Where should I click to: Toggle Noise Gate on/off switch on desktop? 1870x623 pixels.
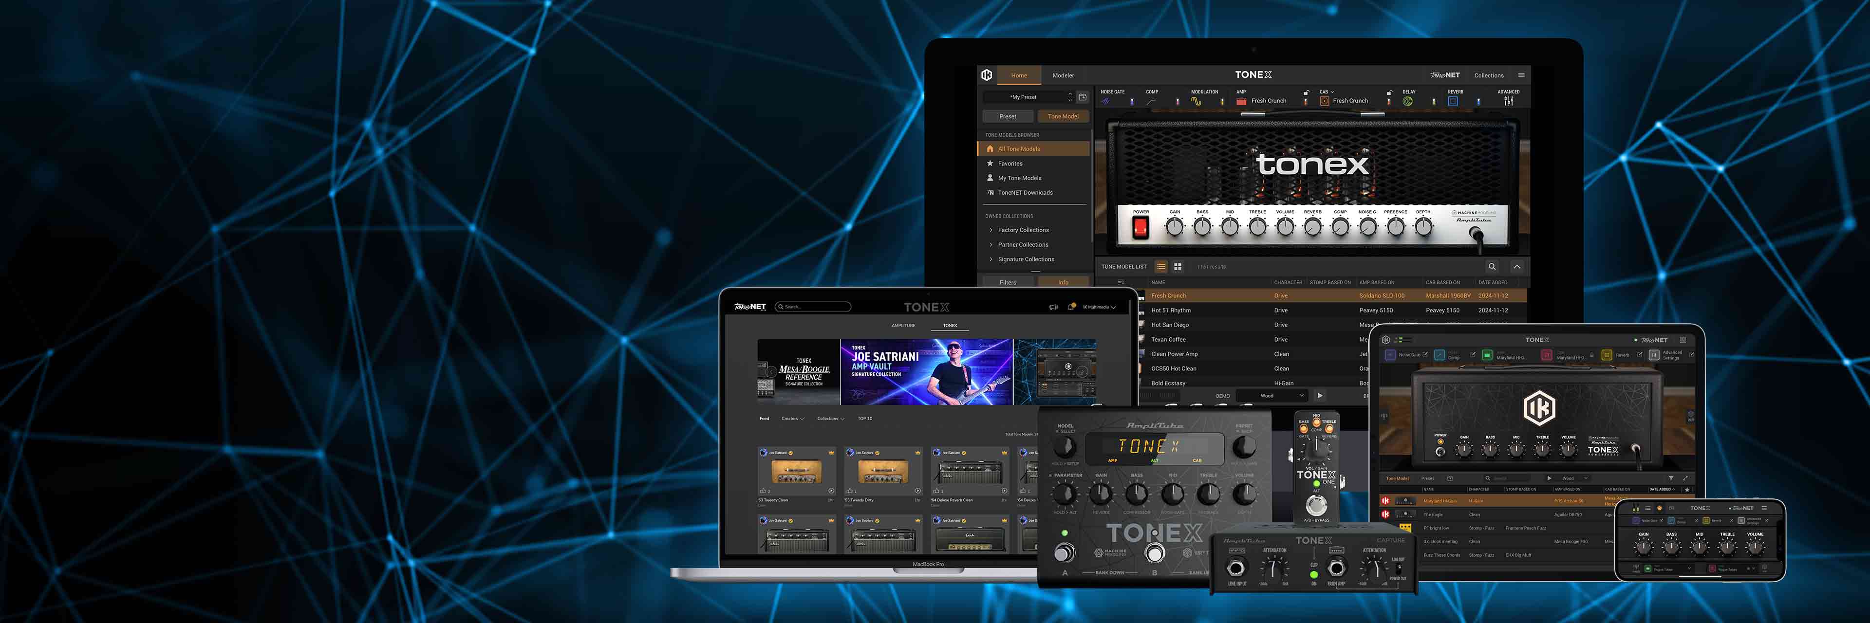pos(1132,102)
